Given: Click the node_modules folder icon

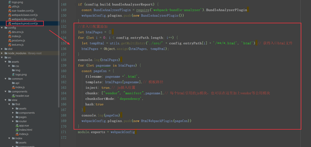Looking at the screenshot, I should point(6,53).
